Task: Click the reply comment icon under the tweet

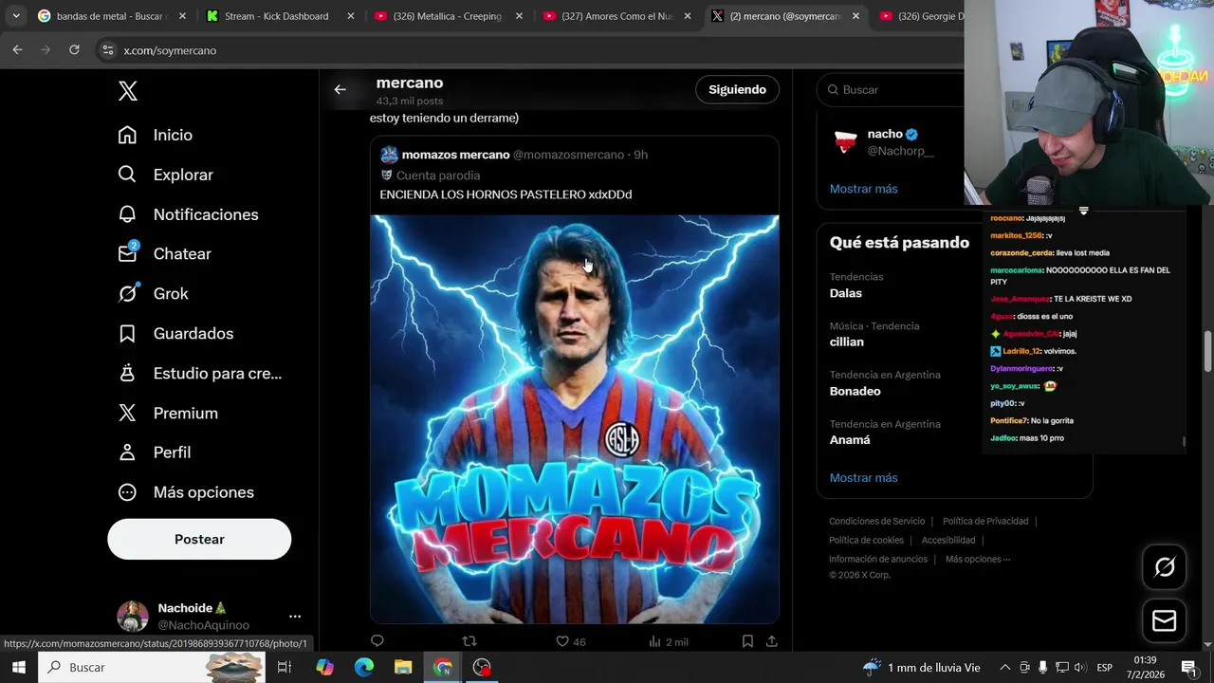Action: pos(377,641)
